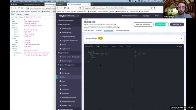This screenshot has height=110, width=196.
Task: Click Prettify in GraphiQL toolbar
Action: tap(105, 46)
